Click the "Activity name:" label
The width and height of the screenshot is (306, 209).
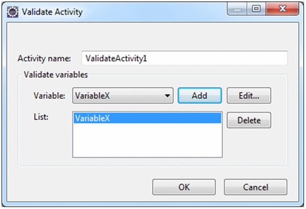click(44, 58)
